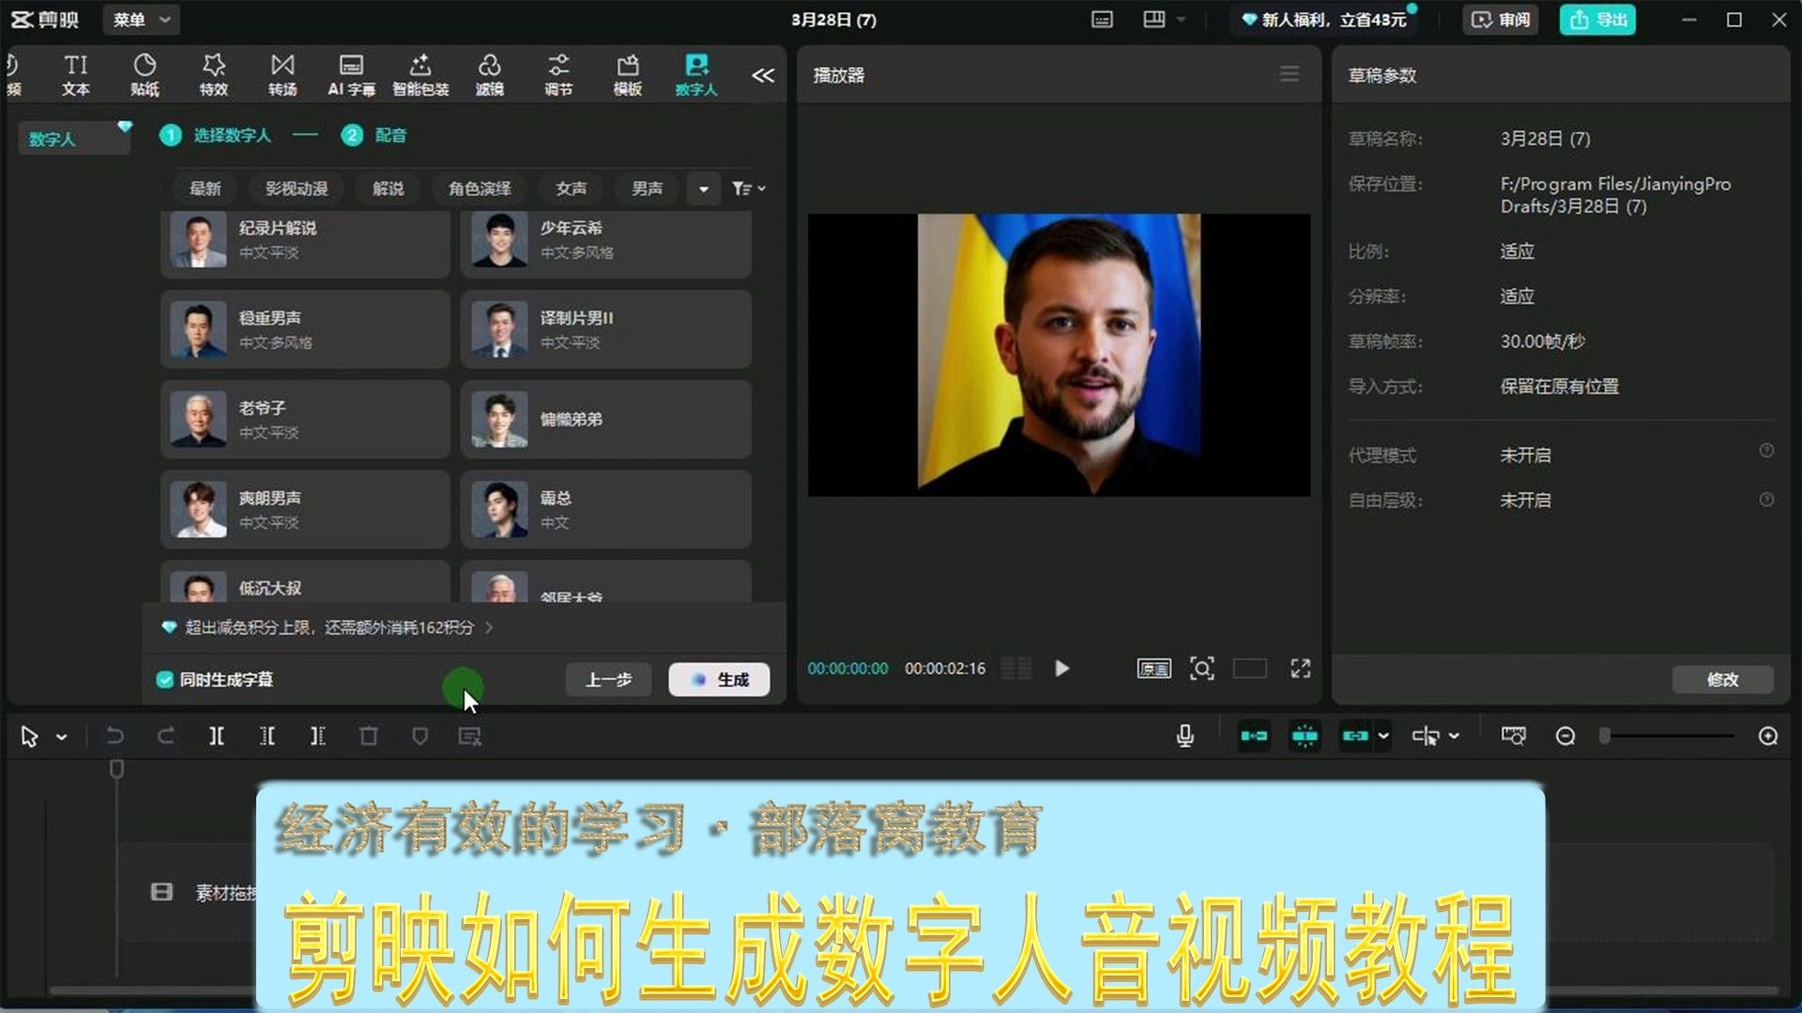The height and width of the screenshot is (1013, 1802).
Task: Click the redo icon in timeline toolbar
Action: tap(166, 736)
